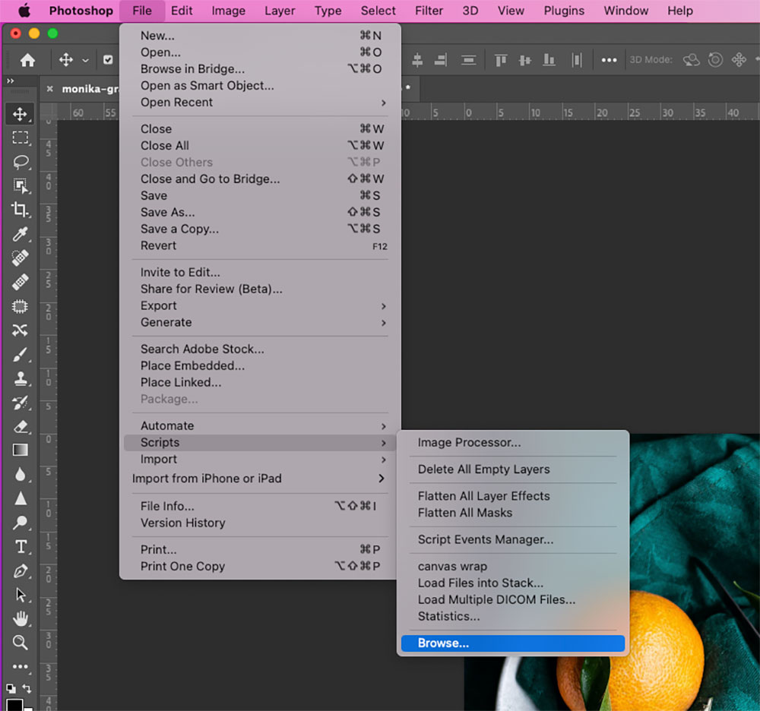This screenshot has height=711, width=760.
Task: Select the monika-gr document tab
Action: pos(90,89)
